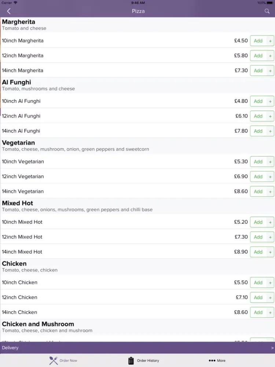275x367 pixels.
Task: Add 14inch Chicken to order
Action: coord(258,312)
